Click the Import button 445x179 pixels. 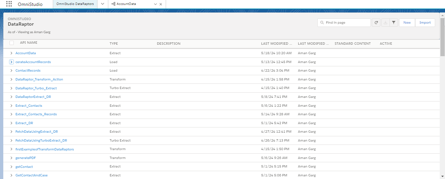(425, 23)
